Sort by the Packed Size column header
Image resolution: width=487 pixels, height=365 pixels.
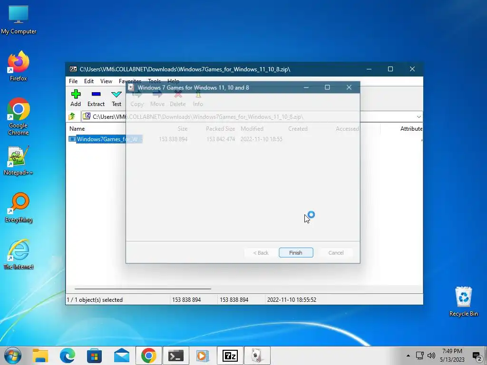pyautogui.click(x=220, y=128)
